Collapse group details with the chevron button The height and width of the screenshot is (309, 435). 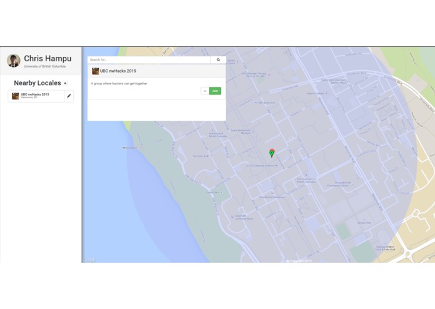coord(205,91)
